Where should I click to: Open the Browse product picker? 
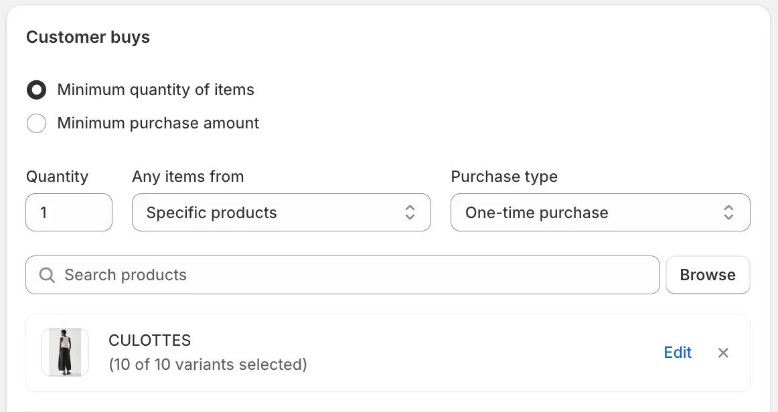[x=708, y=275]
